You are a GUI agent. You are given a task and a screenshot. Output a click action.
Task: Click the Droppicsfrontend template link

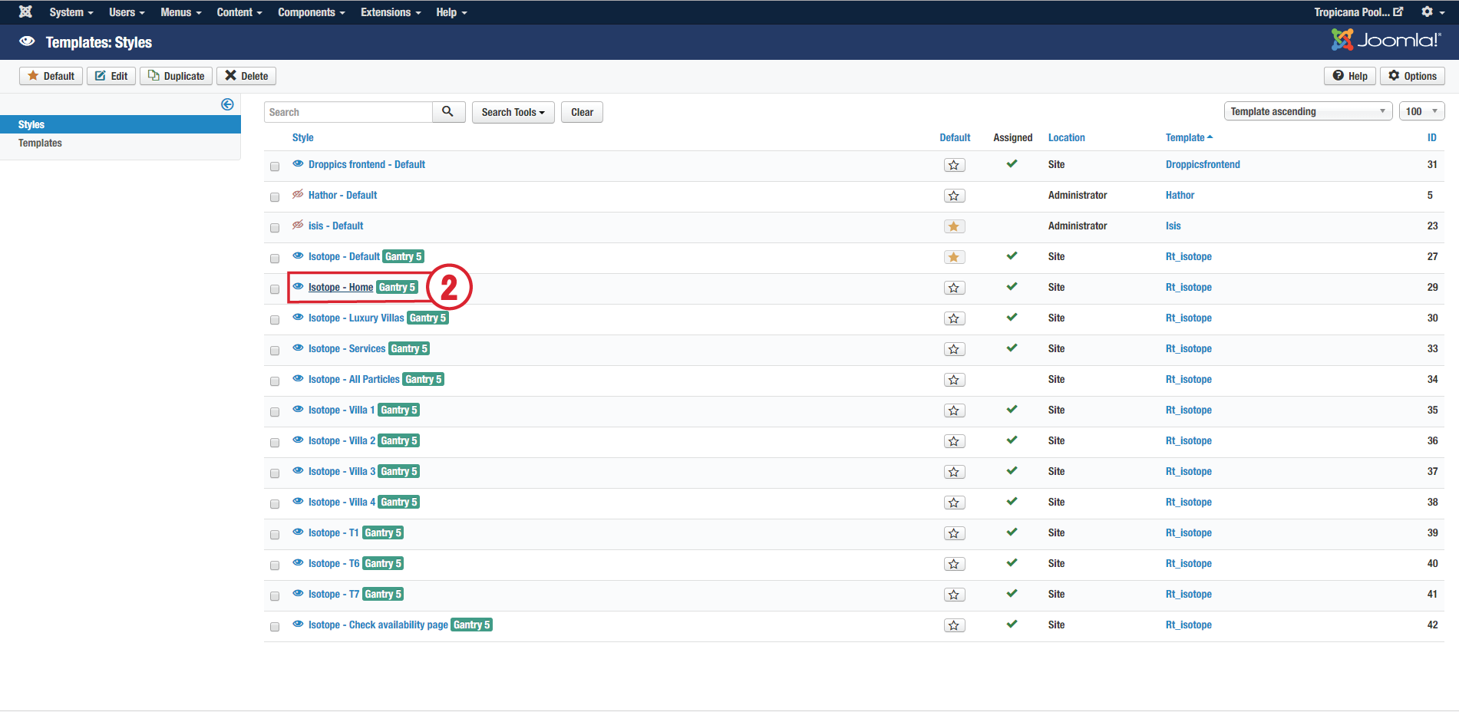click(1203, 165)
